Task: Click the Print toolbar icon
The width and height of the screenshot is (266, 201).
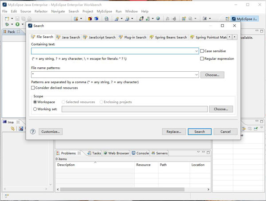Action: (x=30, y=19)
